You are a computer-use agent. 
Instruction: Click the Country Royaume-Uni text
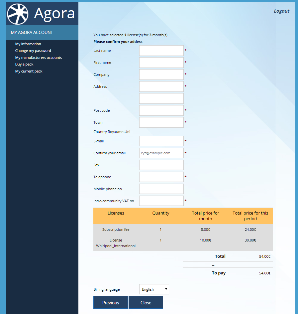(x=112, y=132)
